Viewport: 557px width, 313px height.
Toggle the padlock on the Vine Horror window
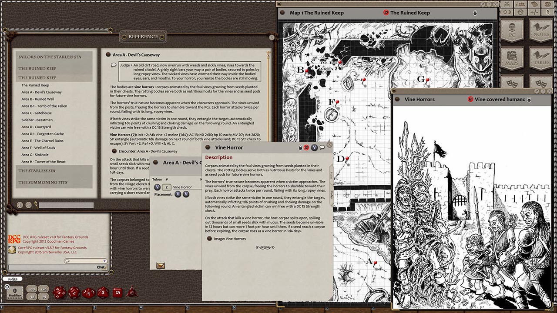[300, 148]
